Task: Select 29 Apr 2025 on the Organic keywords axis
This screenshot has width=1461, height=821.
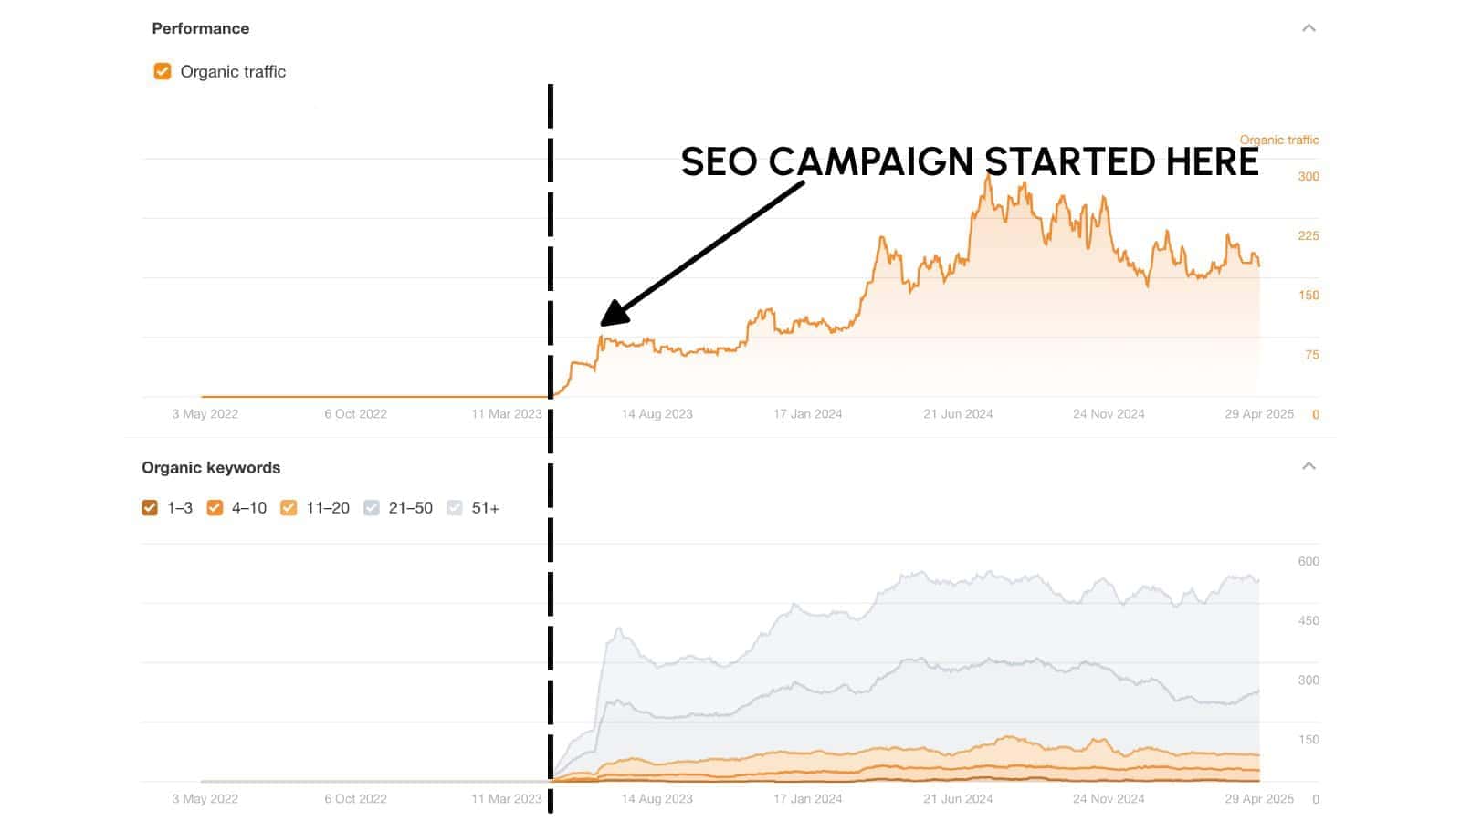Action: coord(1258,799)
